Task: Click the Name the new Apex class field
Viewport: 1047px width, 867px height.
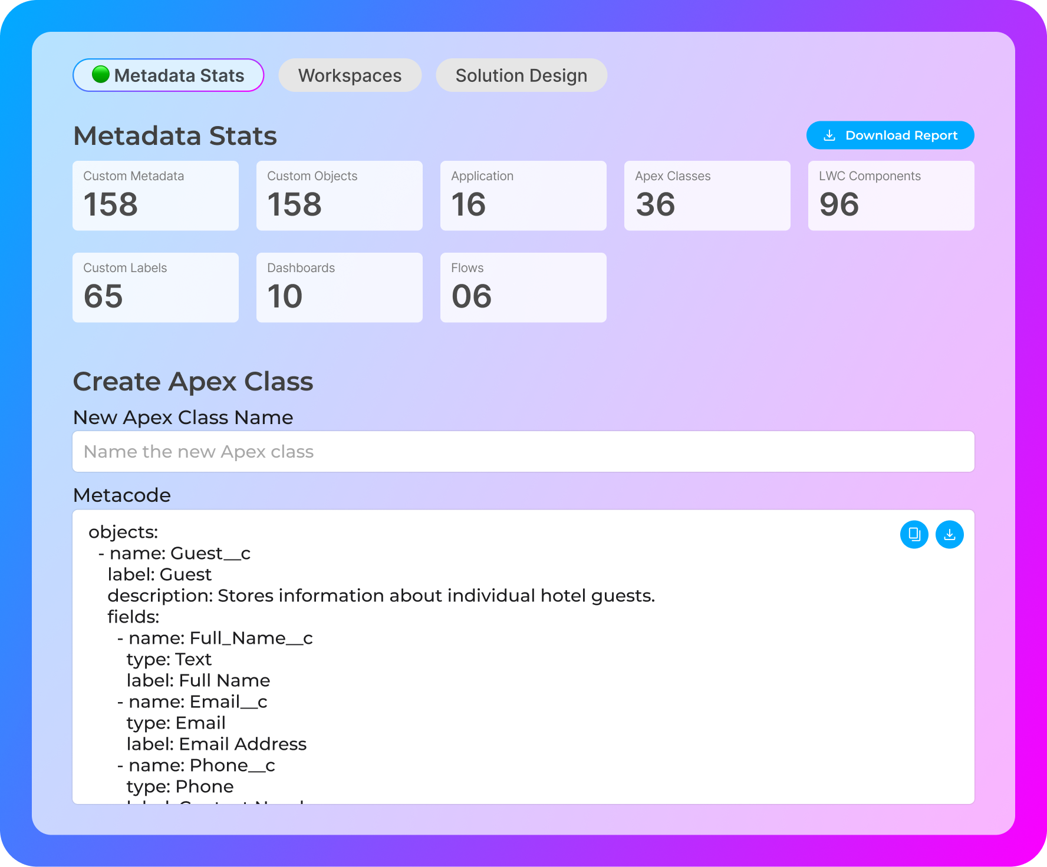Action: pyautogui.click(x=523, y=451)
